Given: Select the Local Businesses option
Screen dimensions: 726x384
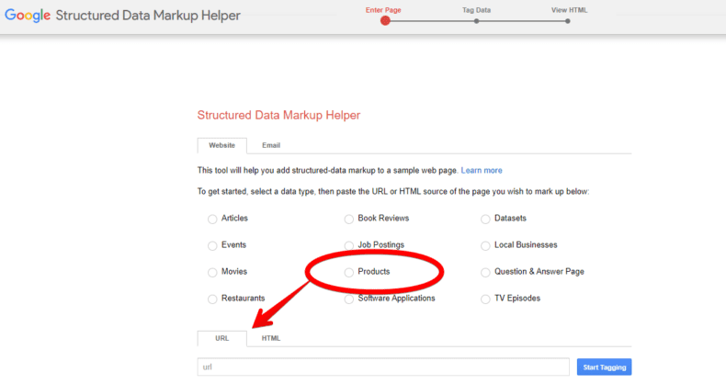Looking at the screenshot, I should [485, 245].
